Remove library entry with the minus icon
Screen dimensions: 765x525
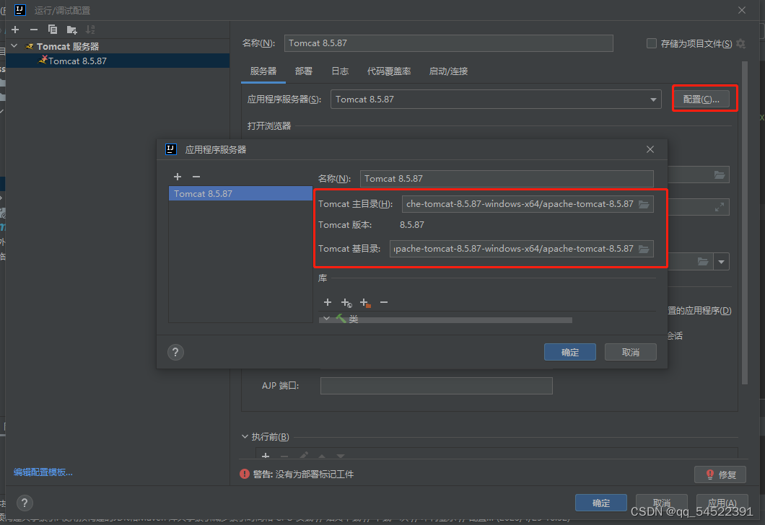pyautogui.click(x=384, y=302)
